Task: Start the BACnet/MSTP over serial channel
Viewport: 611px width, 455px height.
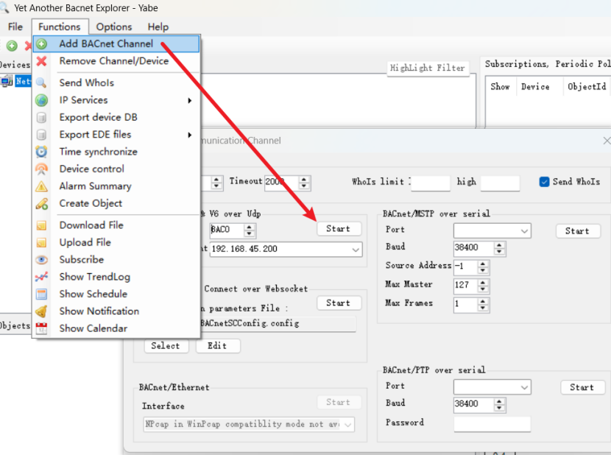Action: click(577, 231)
